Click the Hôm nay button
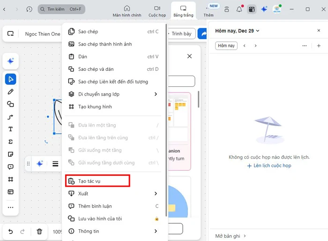Viewport: 328px width, 241px height. coord(226,45)
